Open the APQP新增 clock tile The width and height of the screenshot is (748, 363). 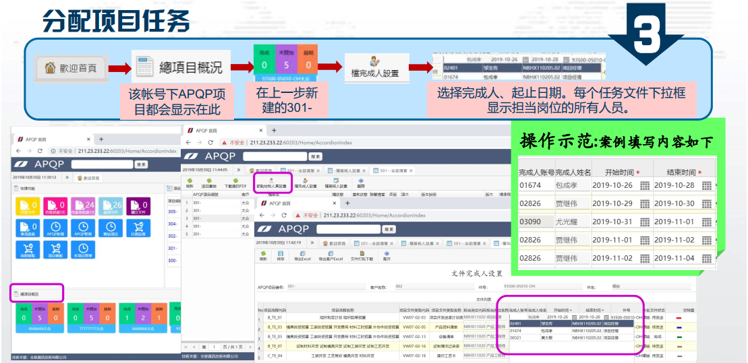55,228
